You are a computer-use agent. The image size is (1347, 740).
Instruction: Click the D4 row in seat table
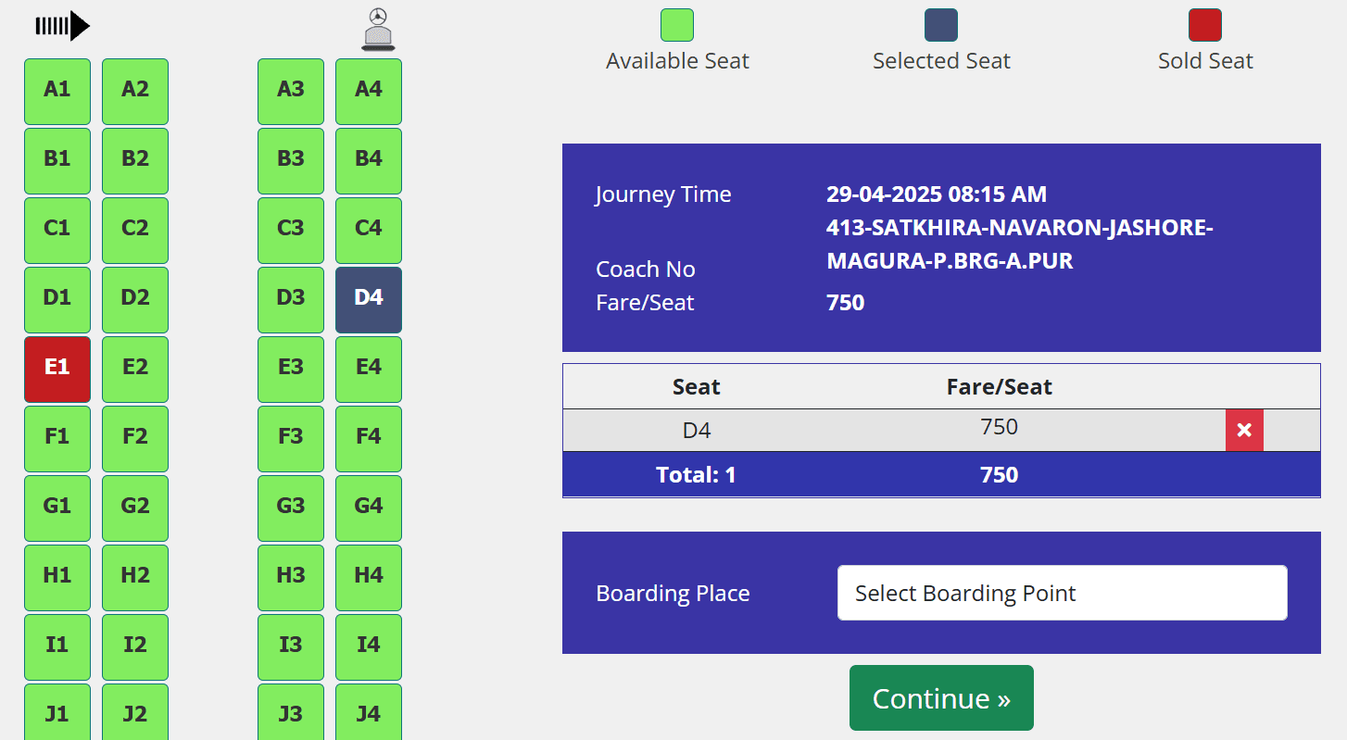941,431
